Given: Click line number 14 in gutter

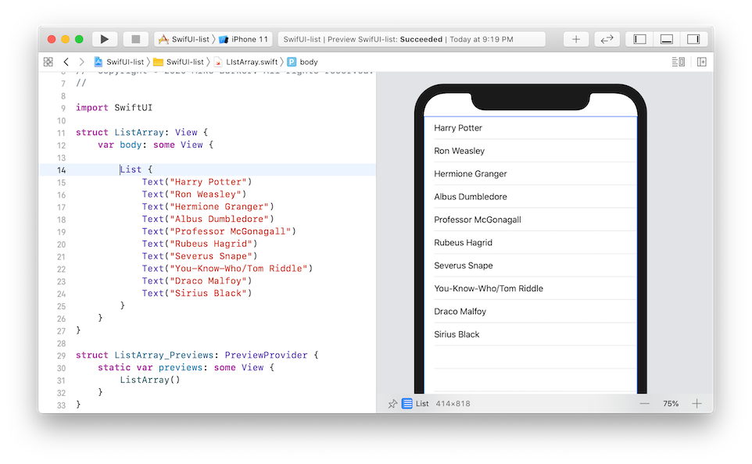Looking at the screenshot, I should click(62, 170).
